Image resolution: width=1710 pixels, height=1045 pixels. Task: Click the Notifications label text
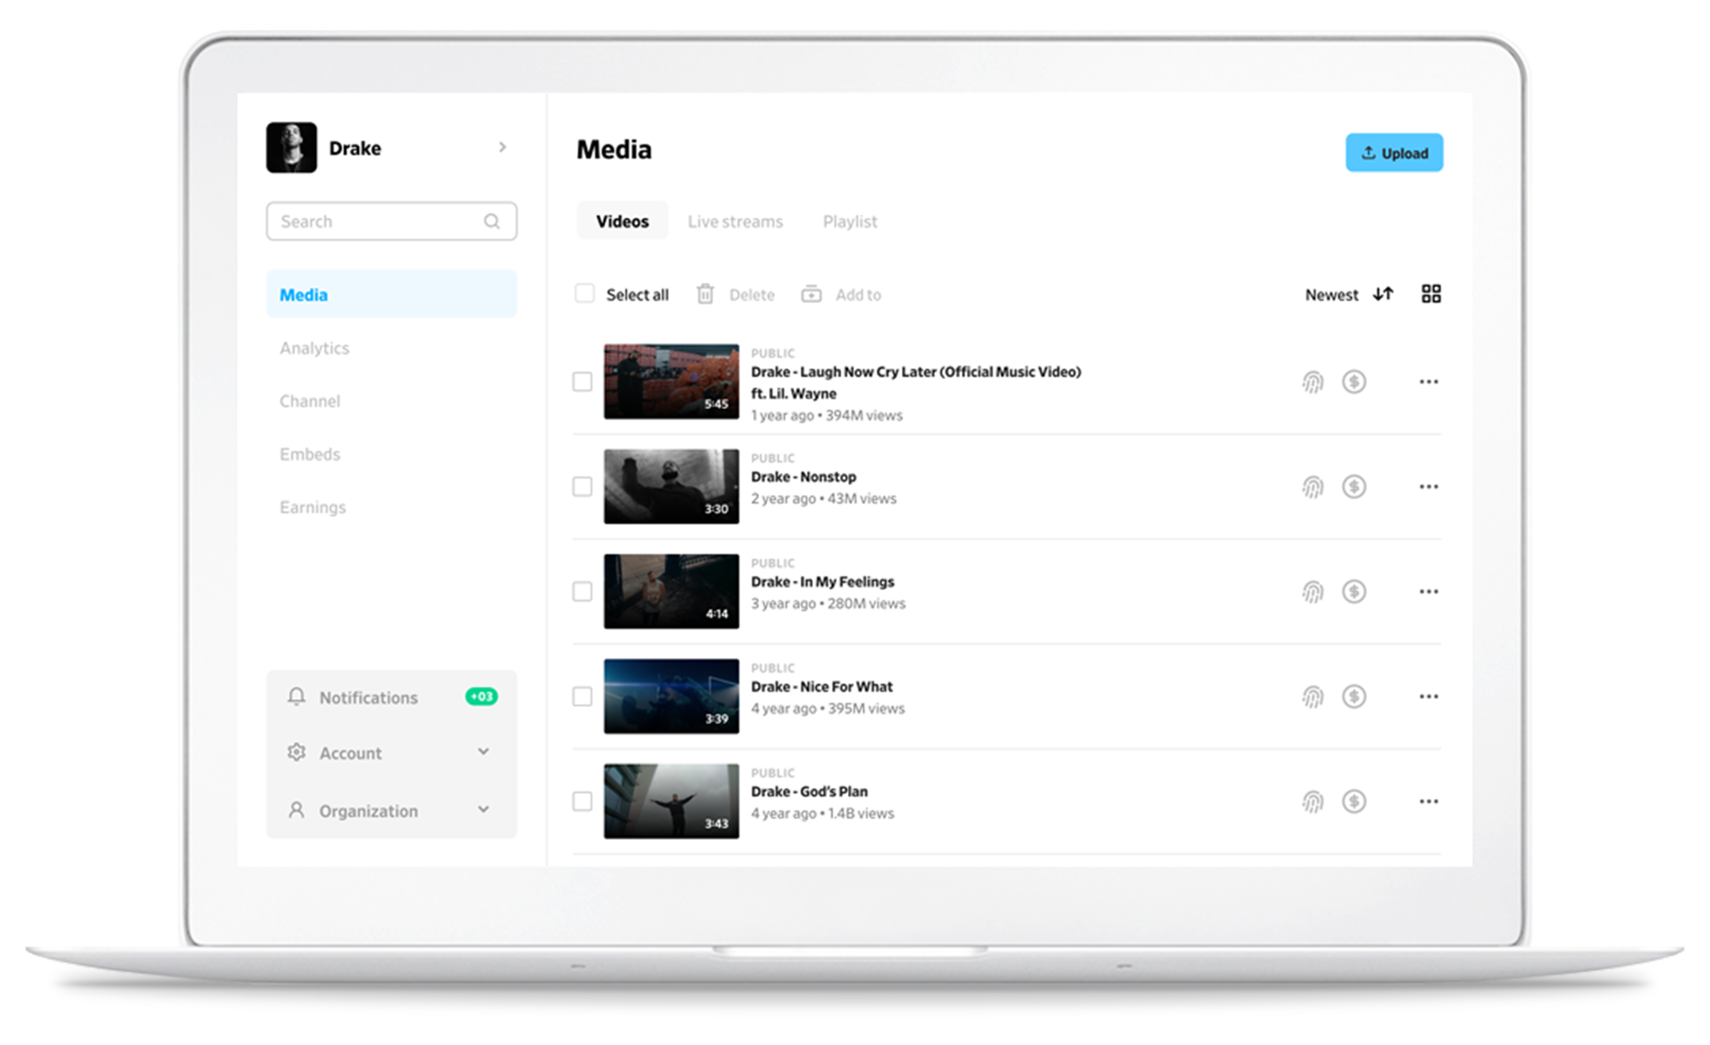[x=368, y=697]
